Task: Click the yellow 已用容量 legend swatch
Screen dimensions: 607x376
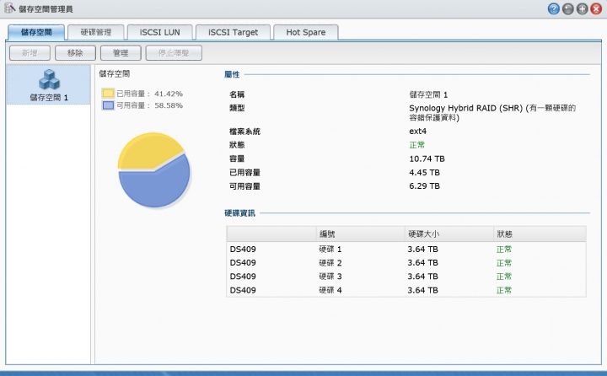Action: coord(108,94)
